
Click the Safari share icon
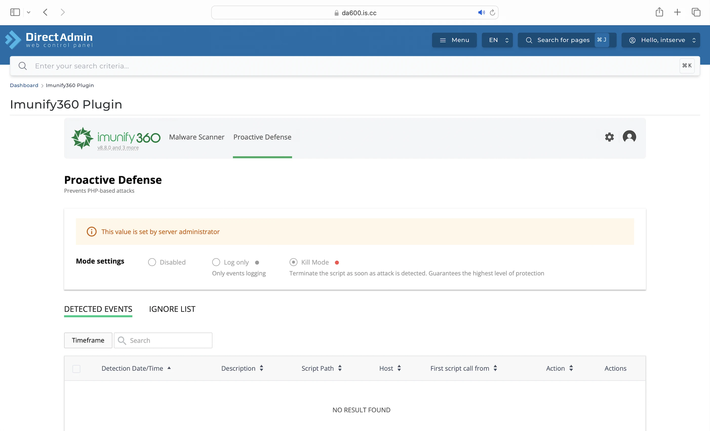[659, 12]
